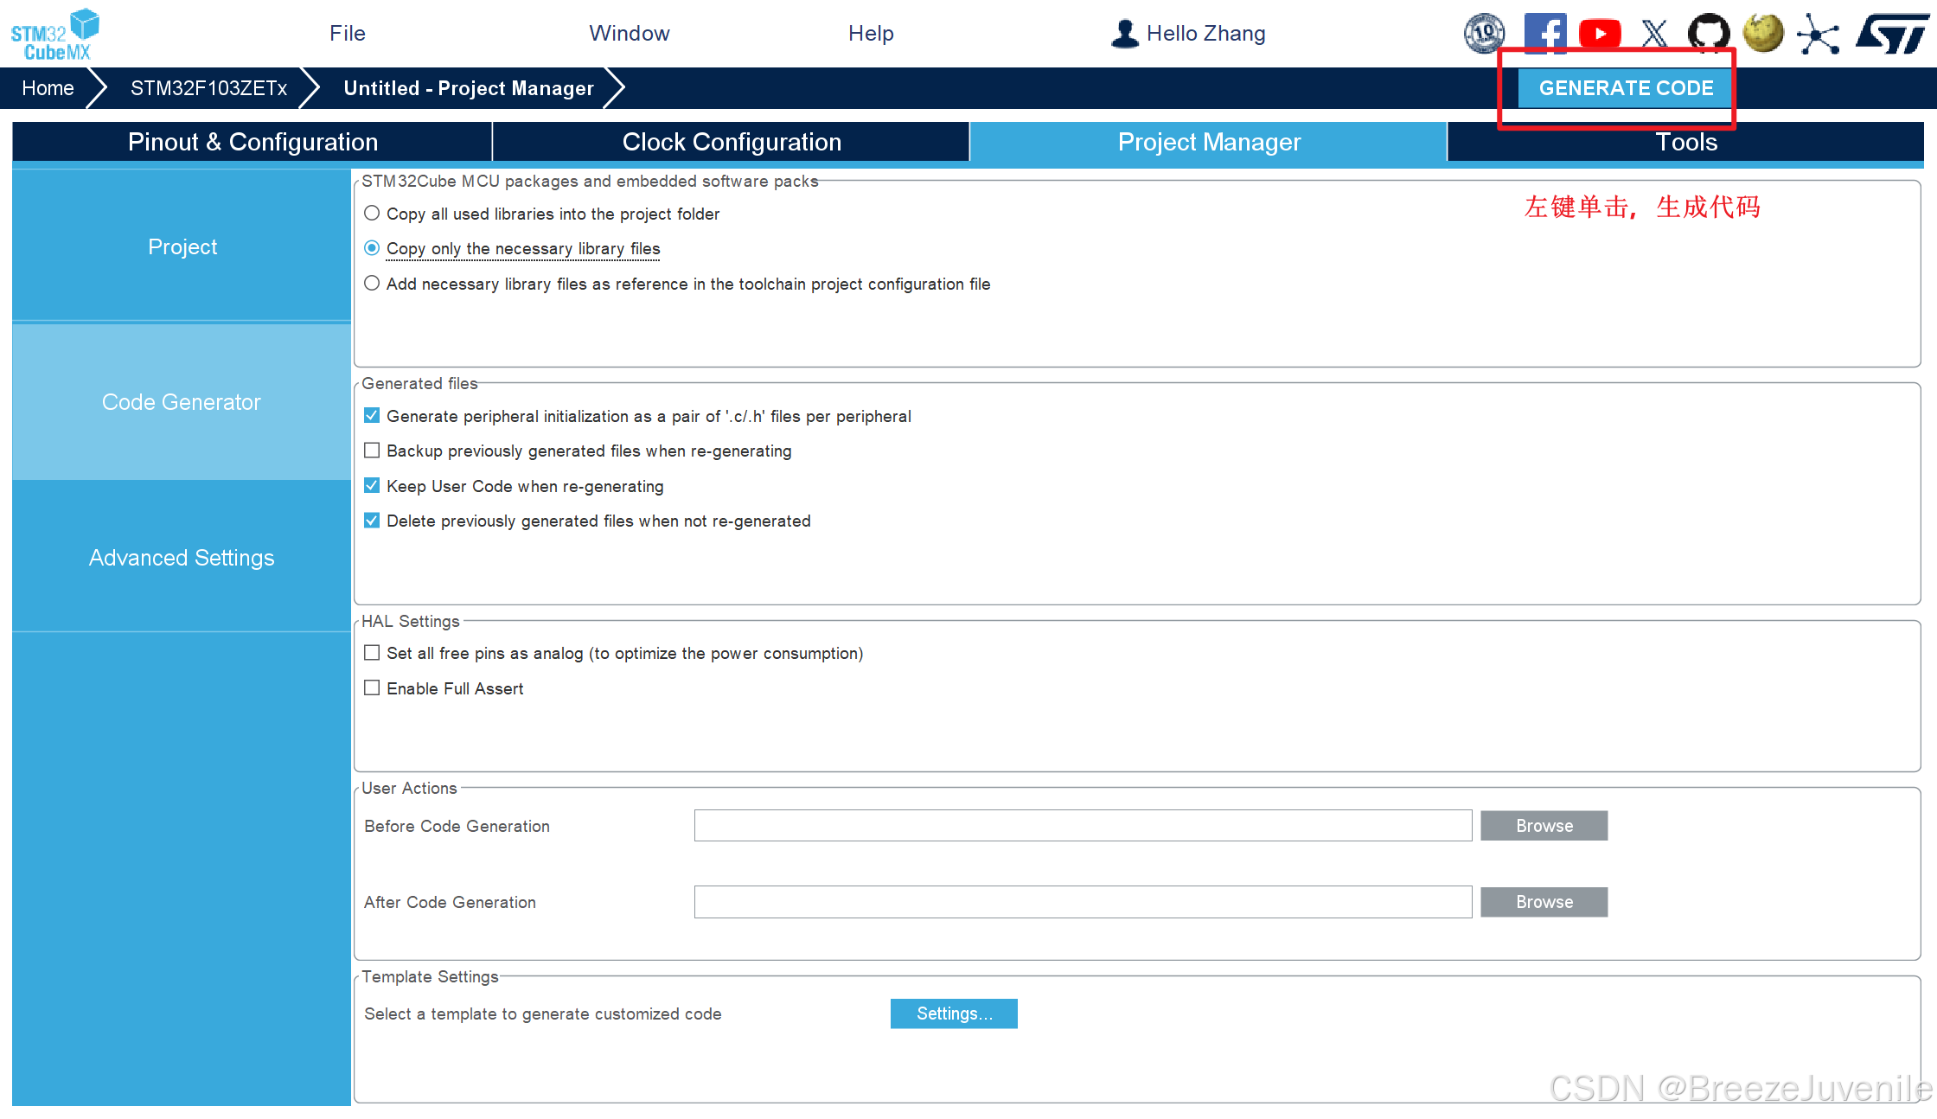Click the STM32CubeMX logo icon

(55, 35)
